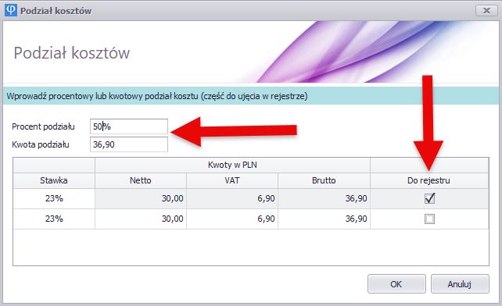Click the Do rejestru column header

pos(429,180)
